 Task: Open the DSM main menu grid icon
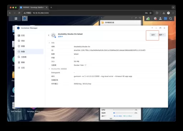click(x=16, y=19)
